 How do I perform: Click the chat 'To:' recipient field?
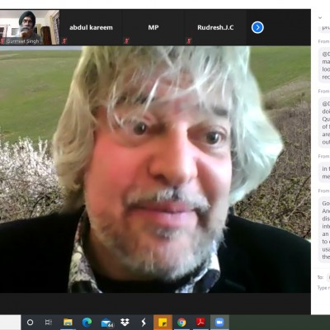tap(328, 277)
